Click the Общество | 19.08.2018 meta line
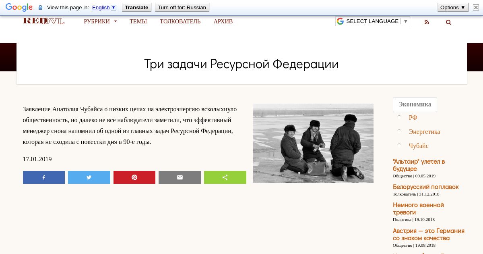Viewport: 483px width, 254px height. click(414, 245)
